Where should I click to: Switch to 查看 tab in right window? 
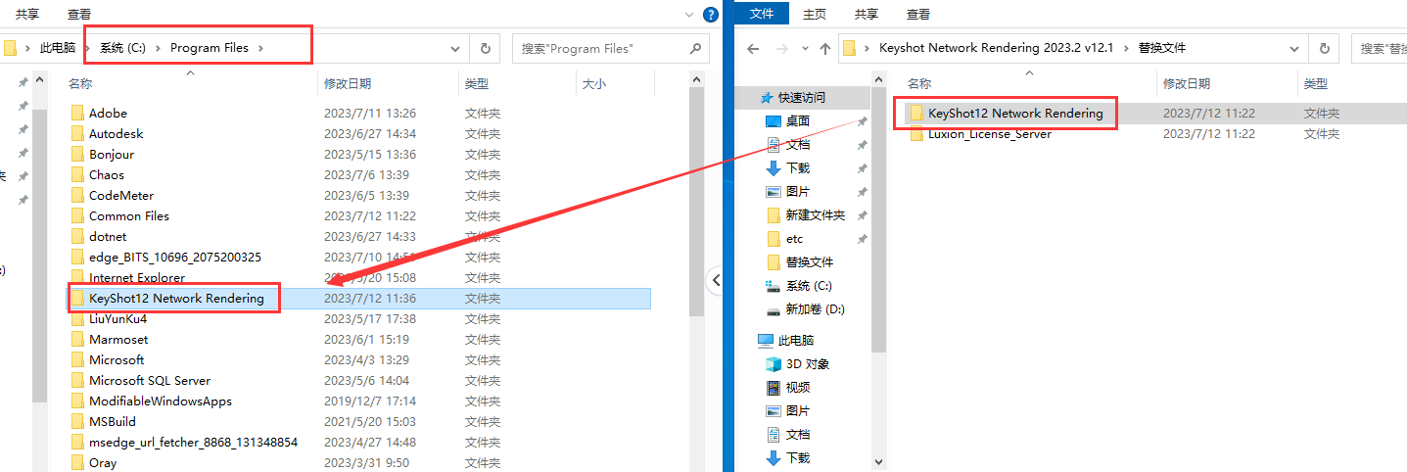(x=918, y=14)
